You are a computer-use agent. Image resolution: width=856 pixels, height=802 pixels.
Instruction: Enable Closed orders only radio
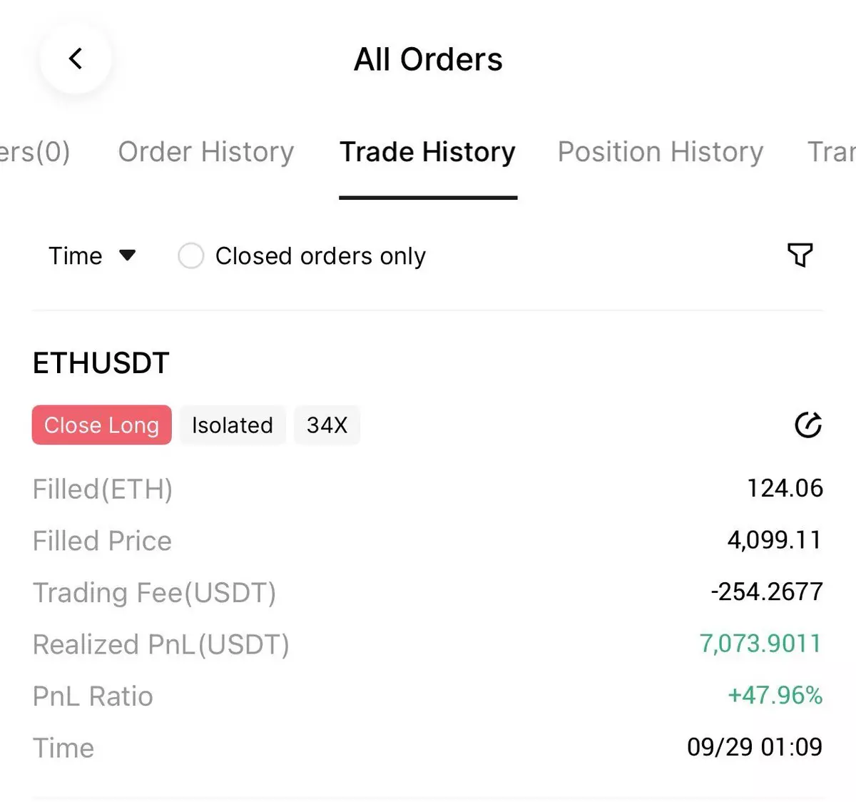point(190,255)
